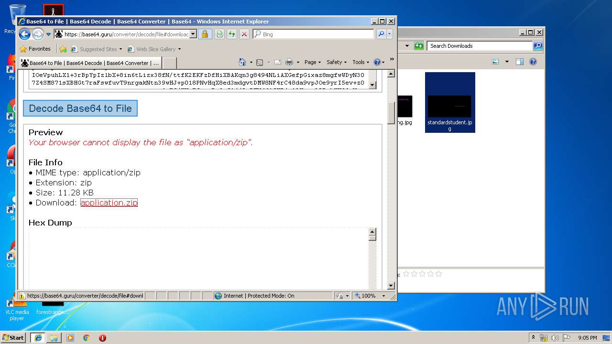Open the Start menu

click(13, 337)
